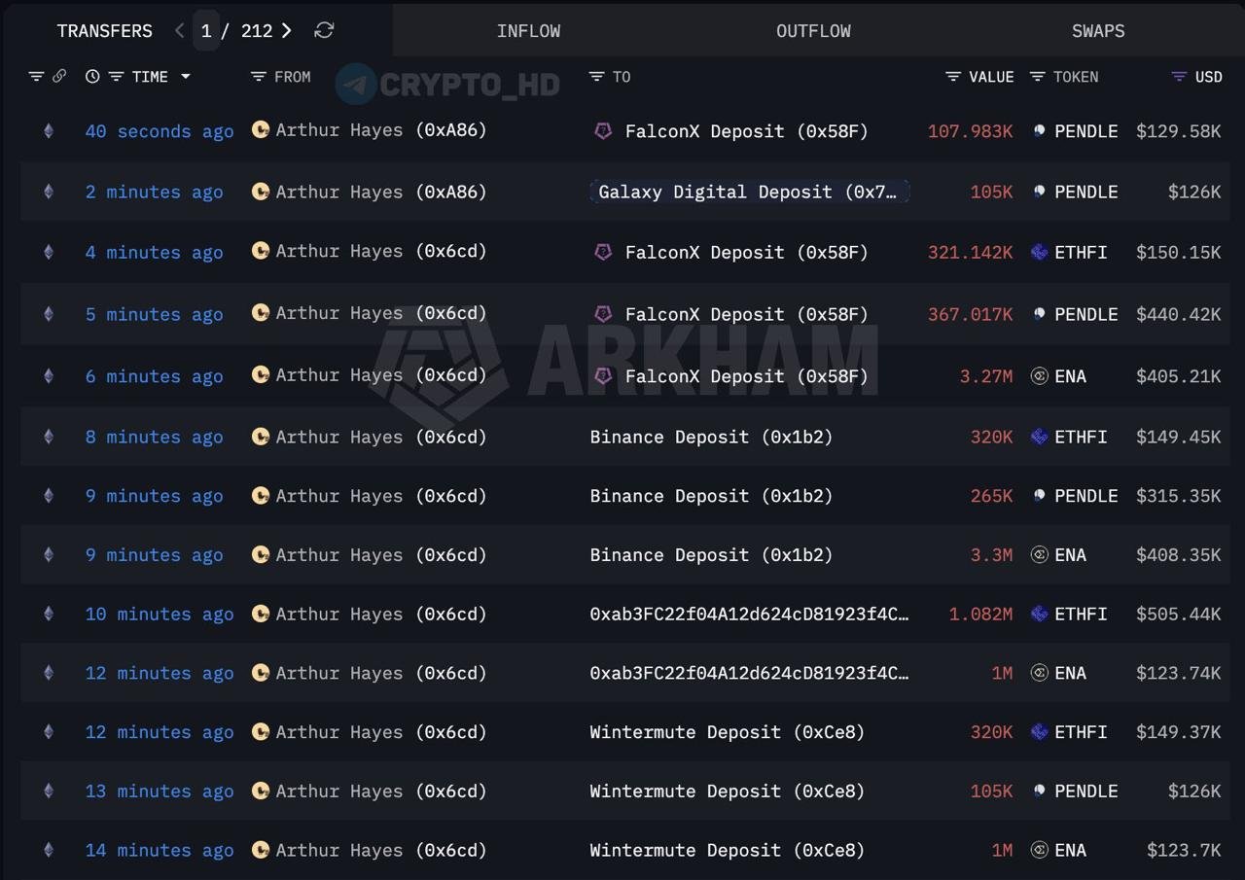Click the clock icon beside TIME
The width and height of the screenshot is (1245, 880).
pos(92,76)
